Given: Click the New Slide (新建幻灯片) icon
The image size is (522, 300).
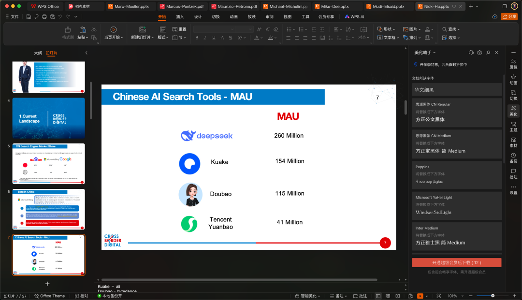Looking at the screenshot, I should click(143, 29).
